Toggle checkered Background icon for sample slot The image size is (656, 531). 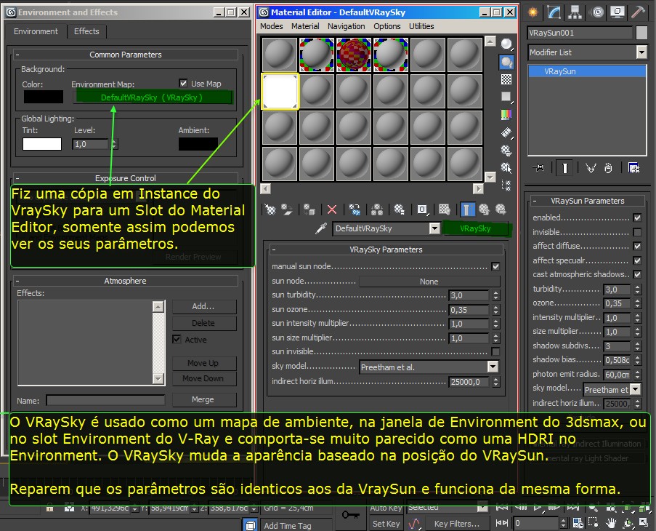[x=506, y=79]
